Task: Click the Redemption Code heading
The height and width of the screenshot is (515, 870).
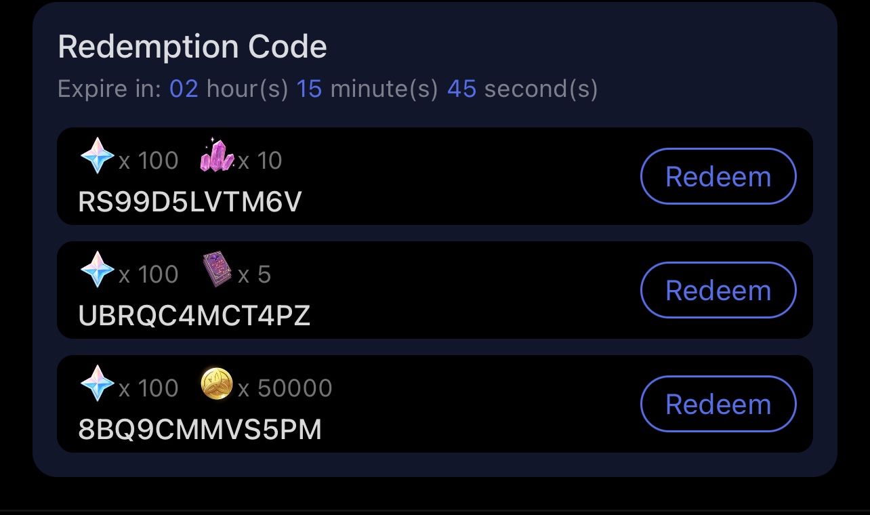Action: point(192,47)
